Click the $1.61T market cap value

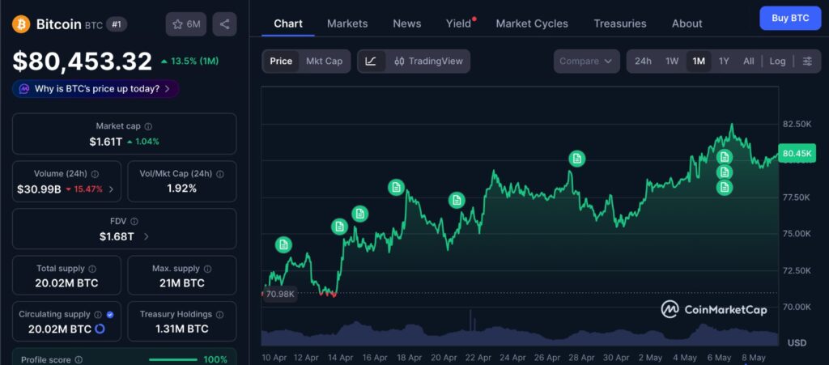106,142
